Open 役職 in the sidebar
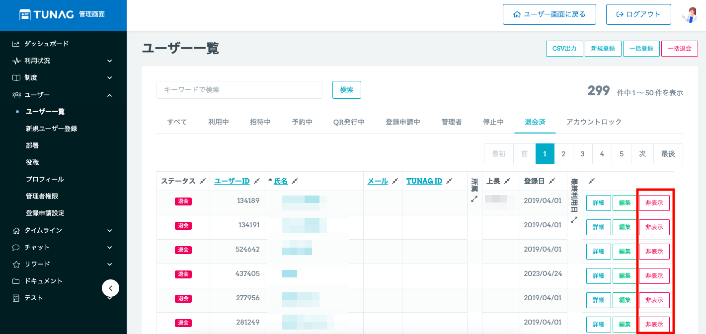This screenshot has width=706, height=334. (32, 162)
